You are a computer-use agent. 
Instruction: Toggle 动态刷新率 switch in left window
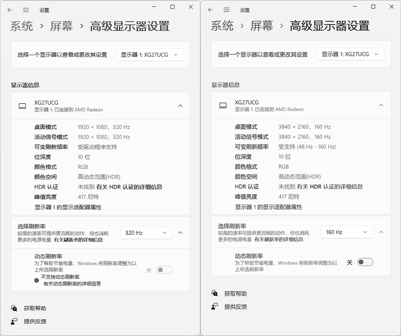(164, 270)
